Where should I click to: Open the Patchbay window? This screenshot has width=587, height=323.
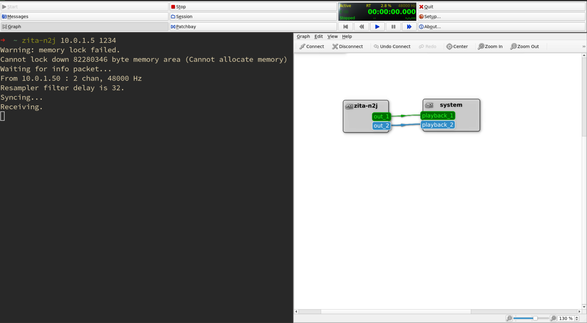(x=253, y=26)
